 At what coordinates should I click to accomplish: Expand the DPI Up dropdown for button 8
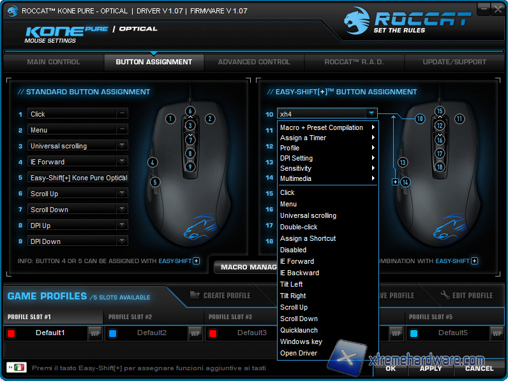[122, 226]
